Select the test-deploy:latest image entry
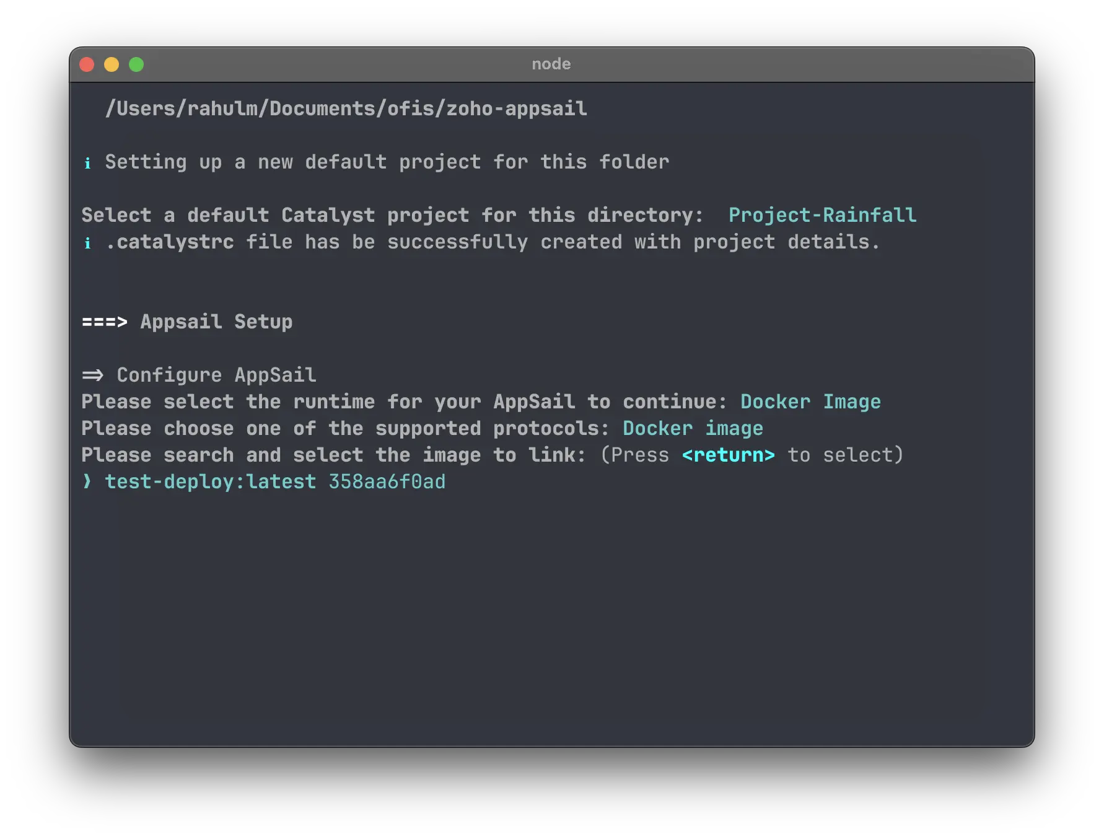 (209, 481)
